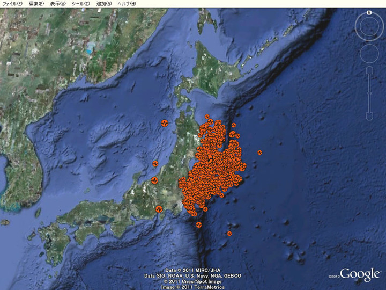This screenshot has width=386, height=290.
Task: Select the earthquake marker near the Noto peninsula
Action: 154,180
